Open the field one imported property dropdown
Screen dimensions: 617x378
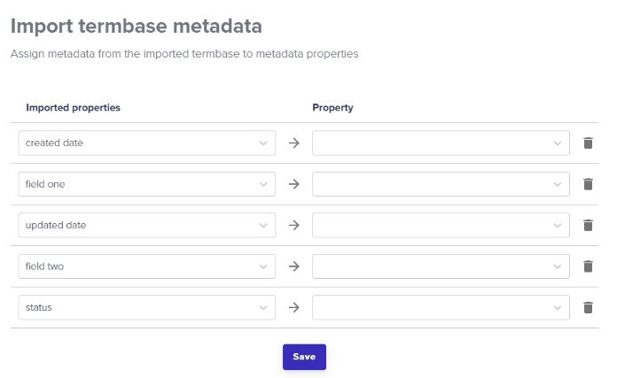(147, 184)
